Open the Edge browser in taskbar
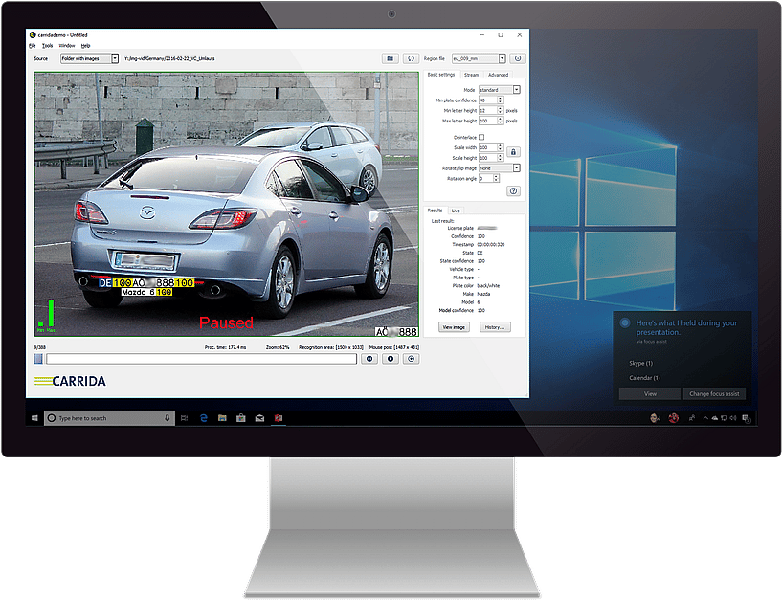Screen dimensions: 782x600 pos(204,418)
